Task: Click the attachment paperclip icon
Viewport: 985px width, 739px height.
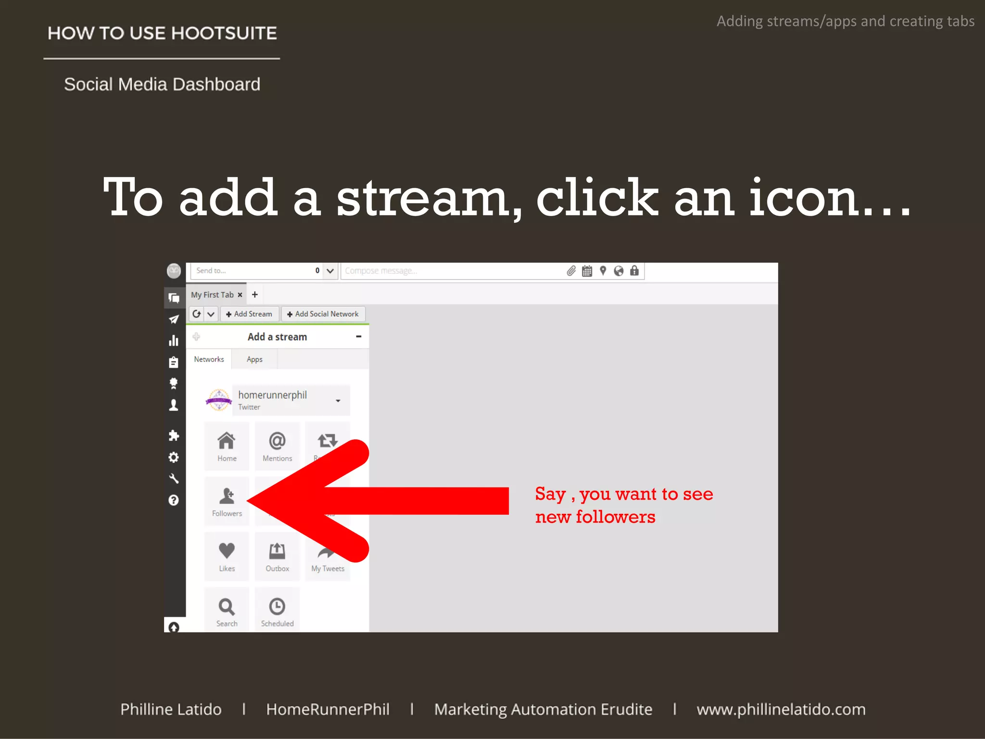Action: [x=571, y=271]
